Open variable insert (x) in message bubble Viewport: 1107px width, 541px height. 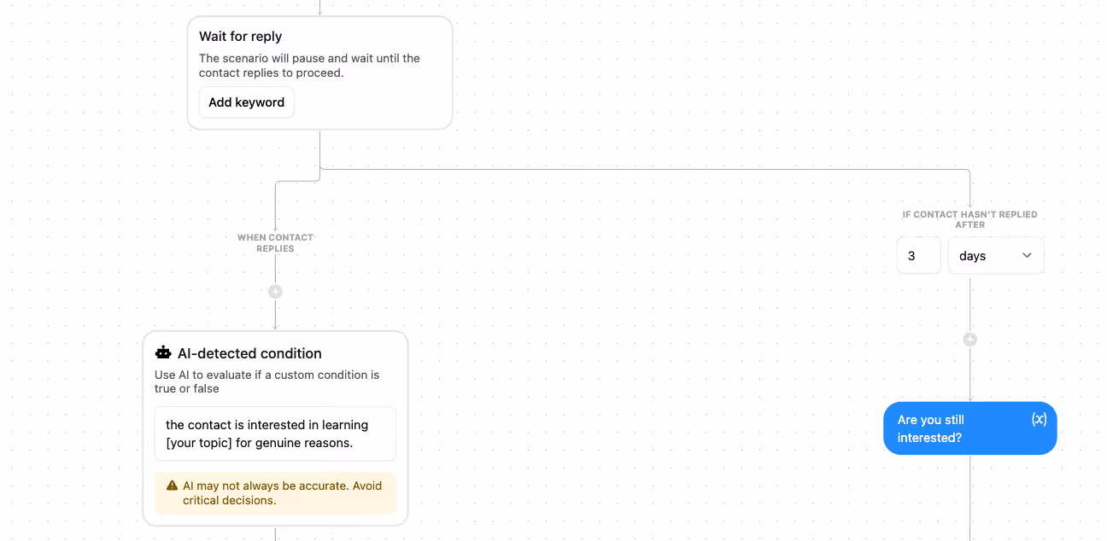(x=1039, y=419)
